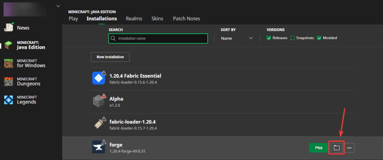The height and width of the screenshot is (160, 383).
Task: Enable the Snapshots versions checkbox
Action: click(292, 38)
